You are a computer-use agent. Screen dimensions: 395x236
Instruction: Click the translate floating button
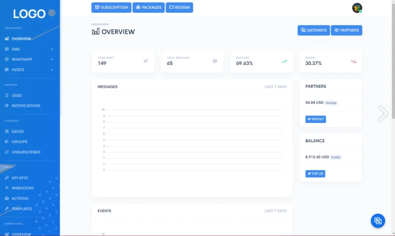(x=378, y=221)
